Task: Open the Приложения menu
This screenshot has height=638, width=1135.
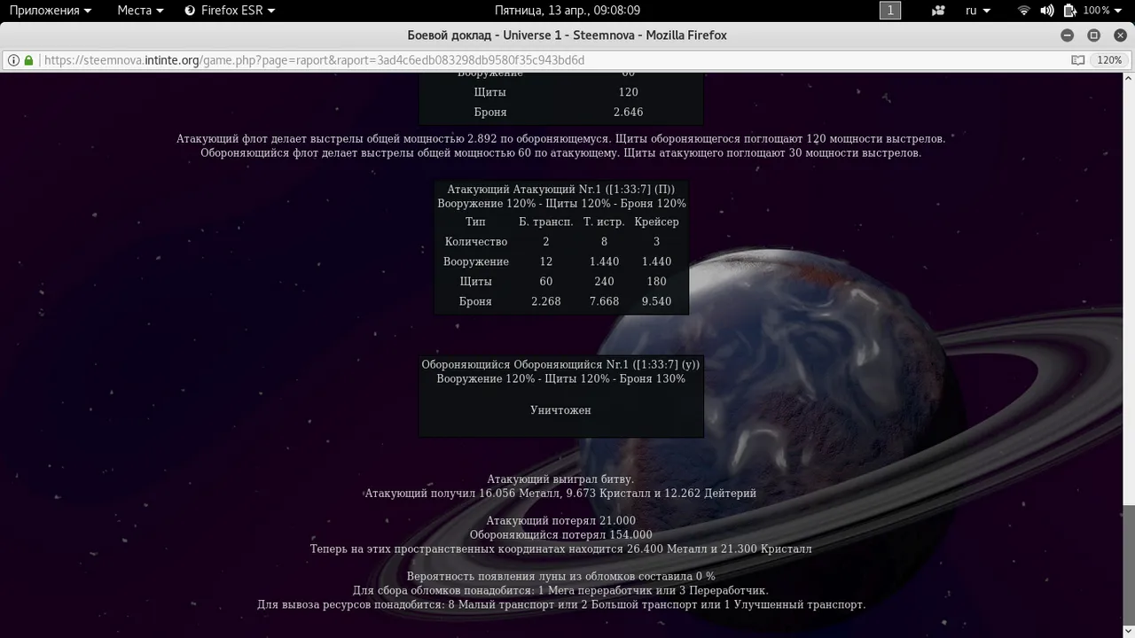Action: pos(50,11)
